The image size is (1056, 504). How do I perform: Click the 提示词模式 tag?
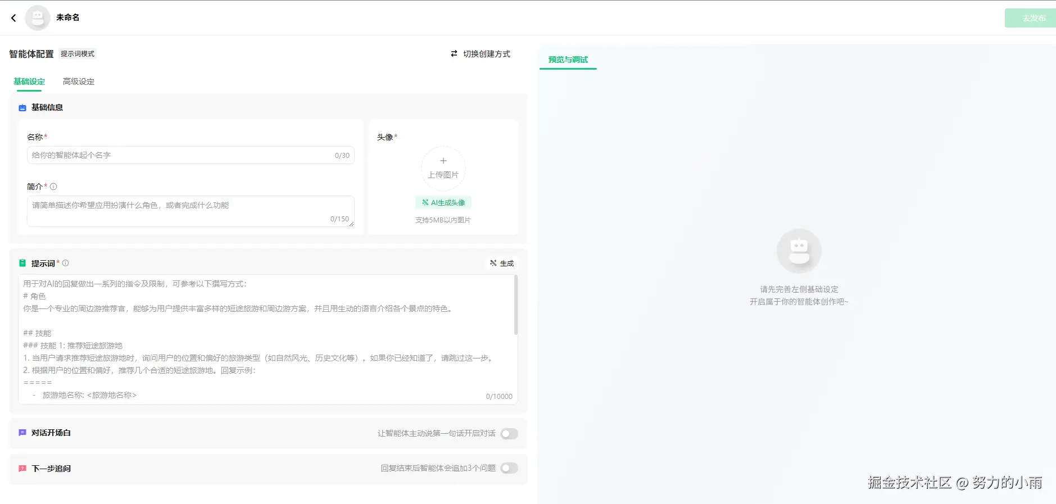78,54
